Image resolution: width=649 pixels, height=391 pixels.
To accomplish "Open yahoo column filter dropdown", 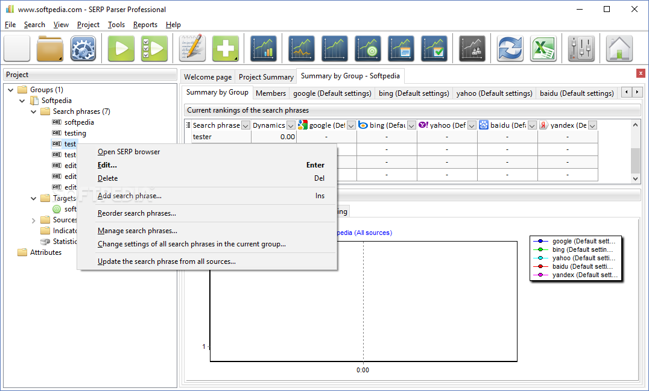I will point(472,125).
